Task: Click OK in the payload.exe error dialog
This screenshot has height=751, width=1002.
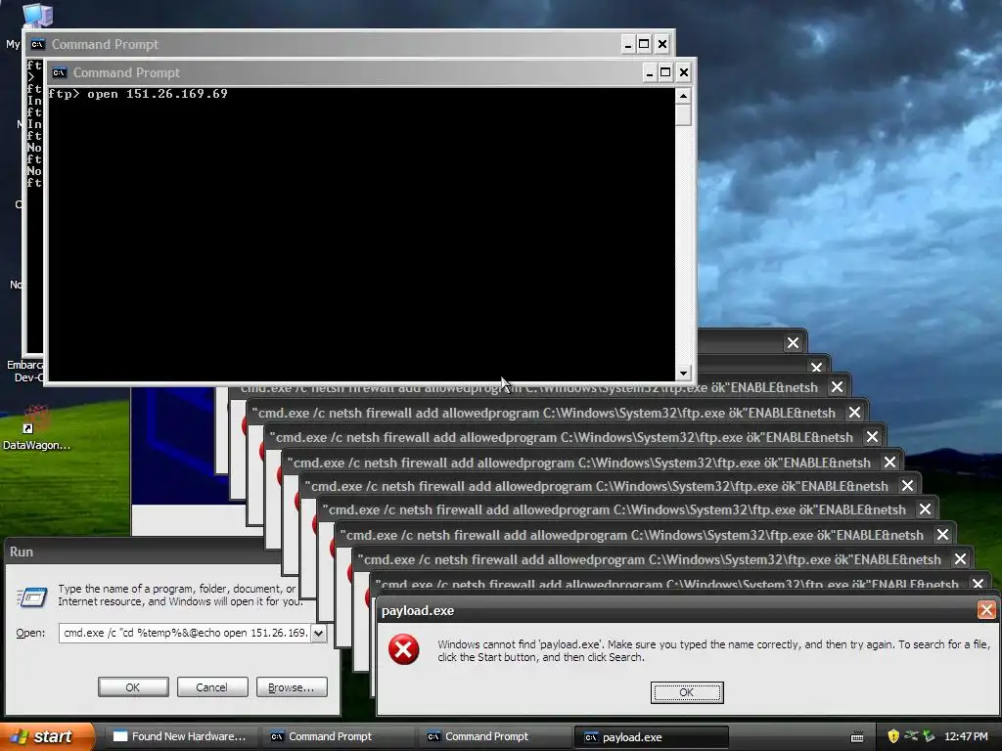Action: point(686,692)
